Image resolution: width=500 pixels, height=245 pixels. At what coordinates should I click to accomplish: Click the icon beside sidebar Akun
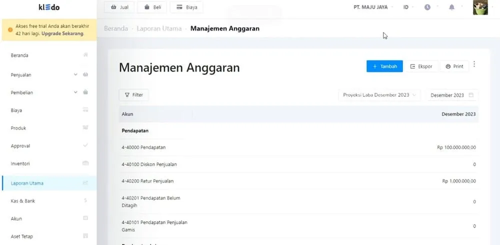(x=85, y=218)
